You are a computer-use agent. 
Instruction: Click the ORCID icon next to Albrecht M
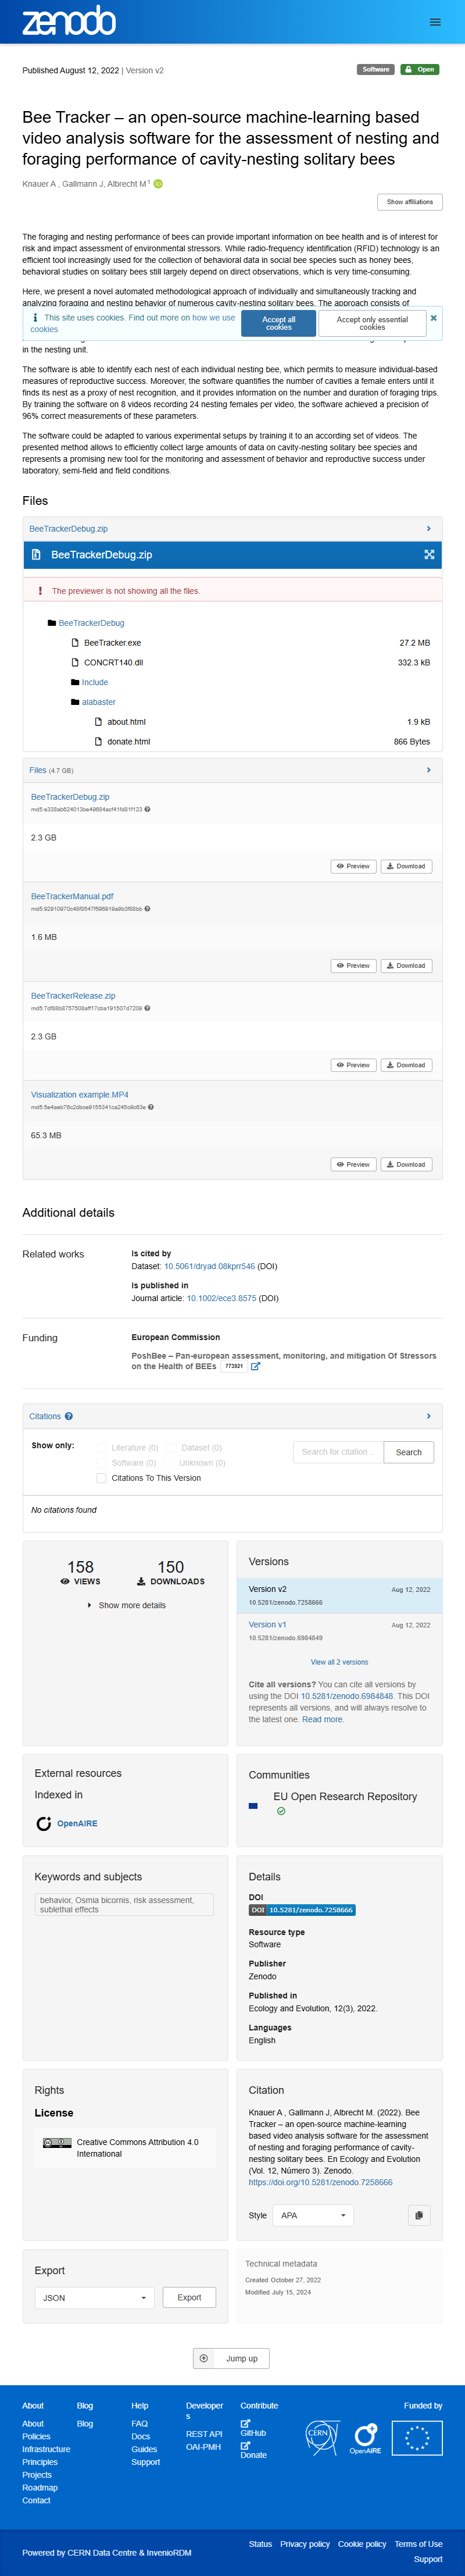[x=158, y=184]
